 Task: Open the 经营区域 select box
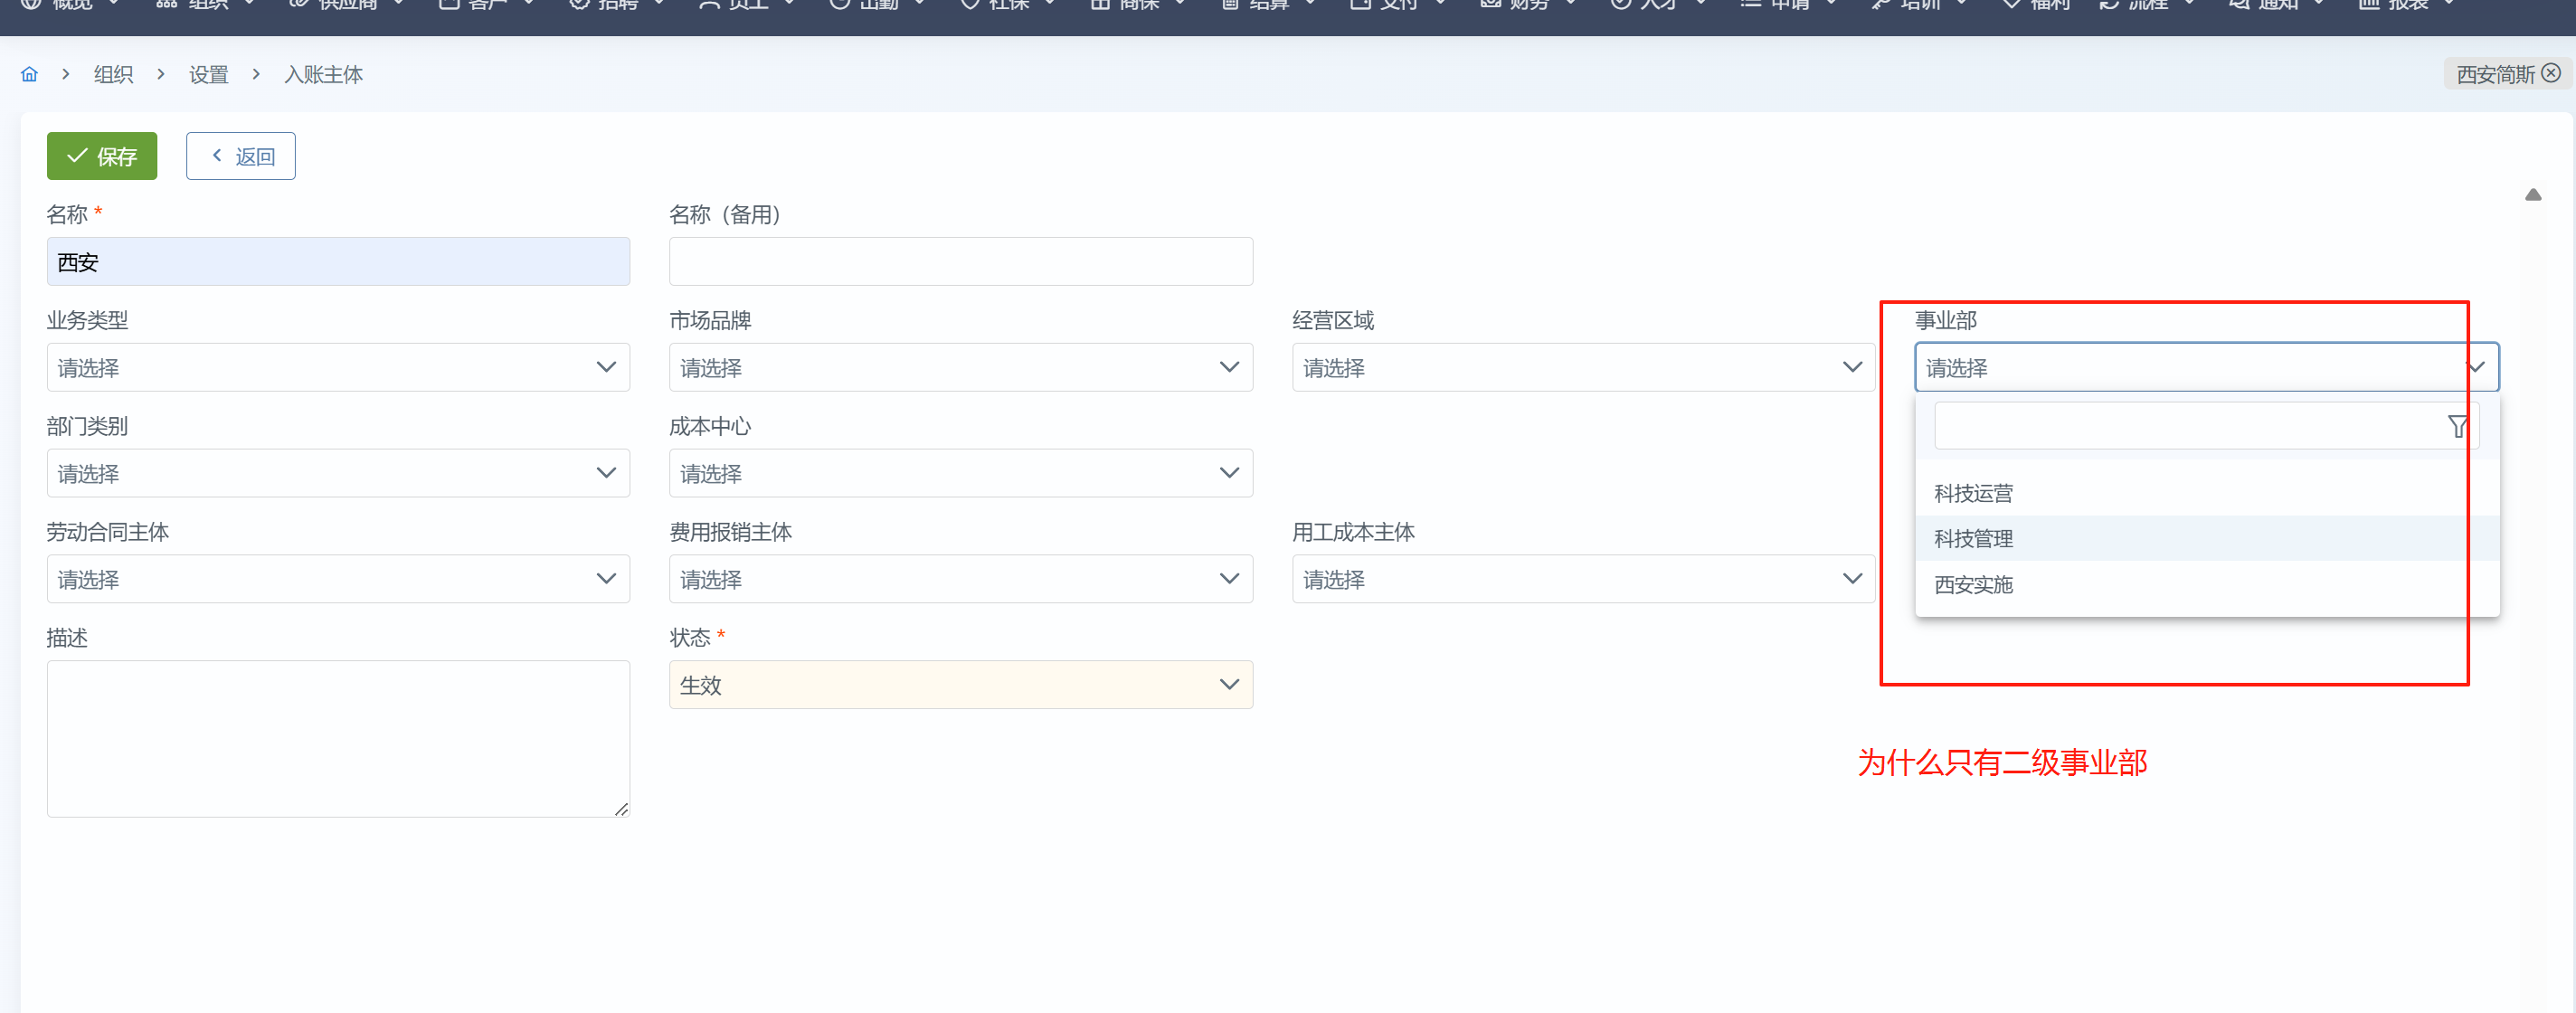pyautogui.click(x=1582, y=368)
